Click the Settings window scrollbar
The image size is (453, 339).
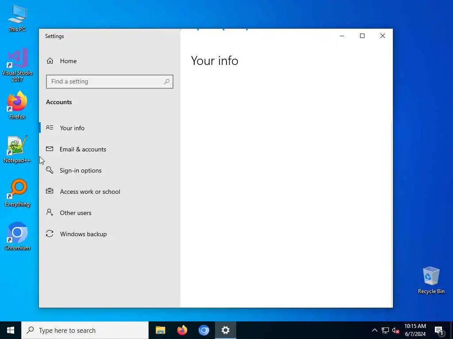pos(392,213)
